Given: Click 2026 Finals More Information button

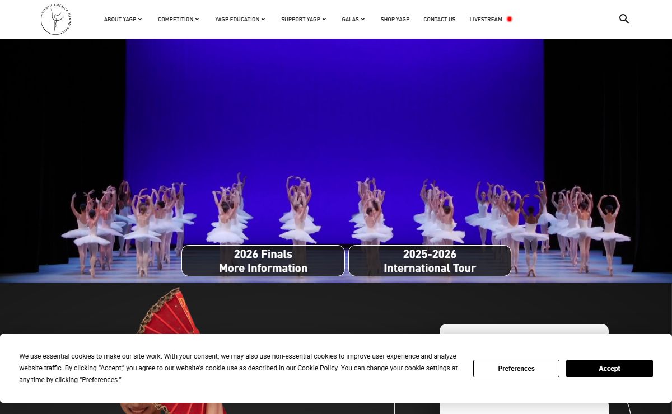Looking at the screenshot, I should 263,261.
